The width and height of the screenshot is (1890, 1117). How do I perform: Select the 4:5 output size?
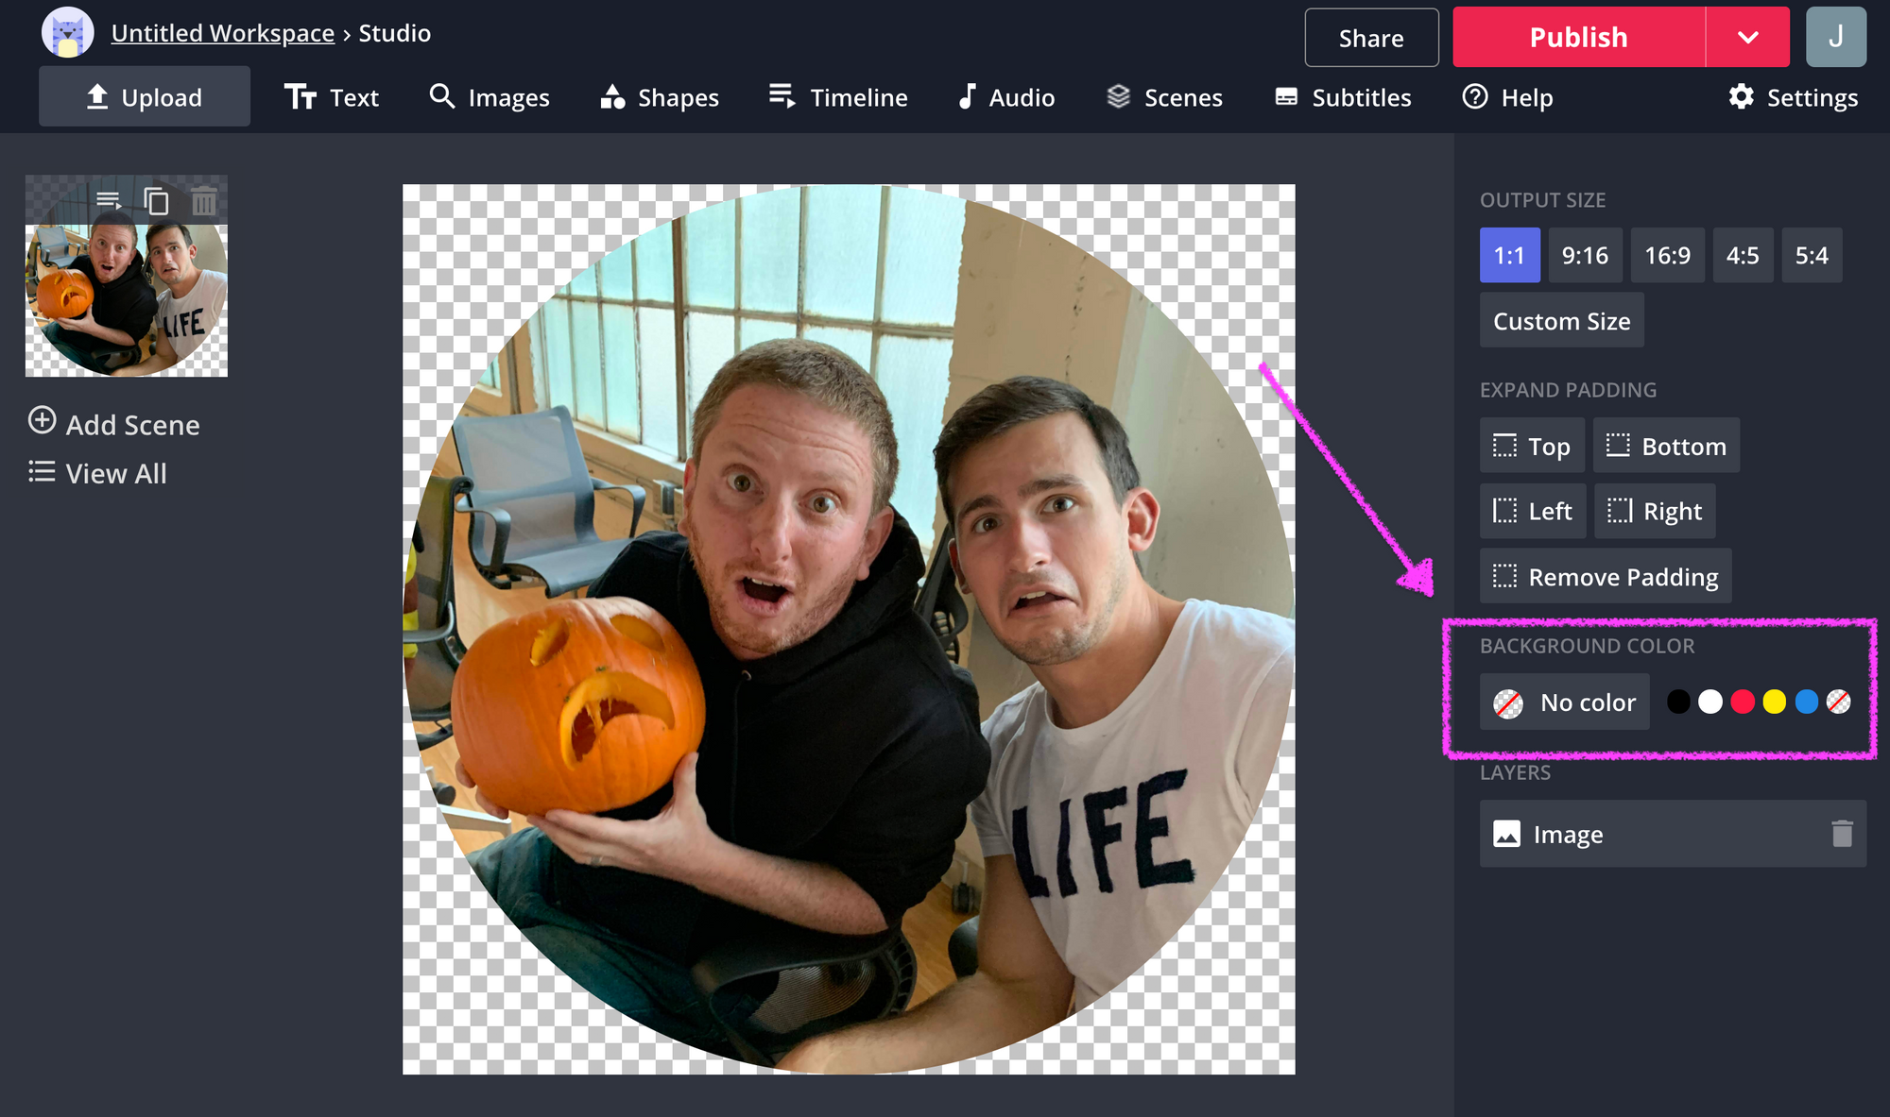[1742, 255]
